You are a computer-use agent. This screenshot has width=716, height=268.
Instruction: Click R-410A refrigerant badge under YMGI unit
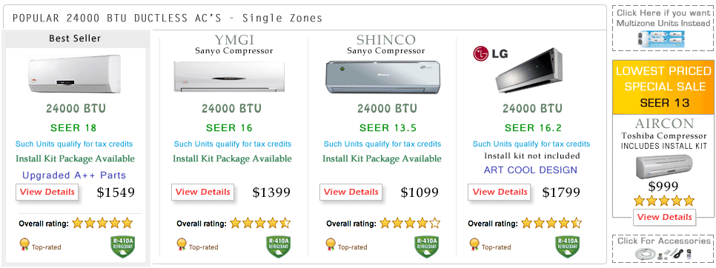coord(278,247)
